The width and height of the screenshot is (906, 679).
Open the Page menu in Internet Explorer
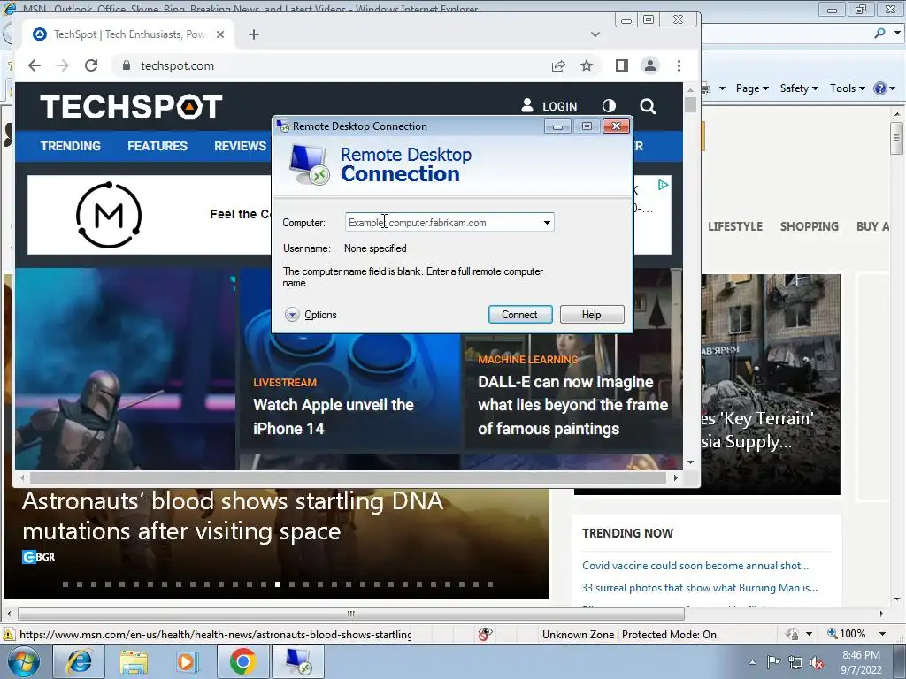pos(752,88)
